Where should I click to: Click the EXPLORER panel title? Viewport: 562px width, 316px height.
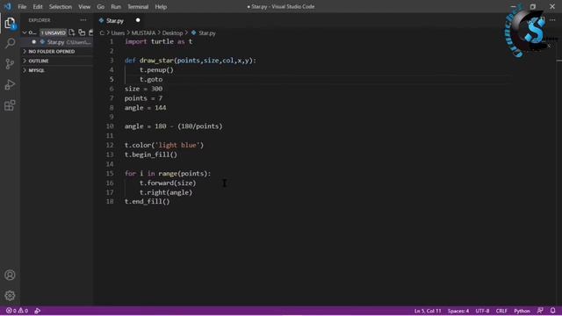coord(40,20)
